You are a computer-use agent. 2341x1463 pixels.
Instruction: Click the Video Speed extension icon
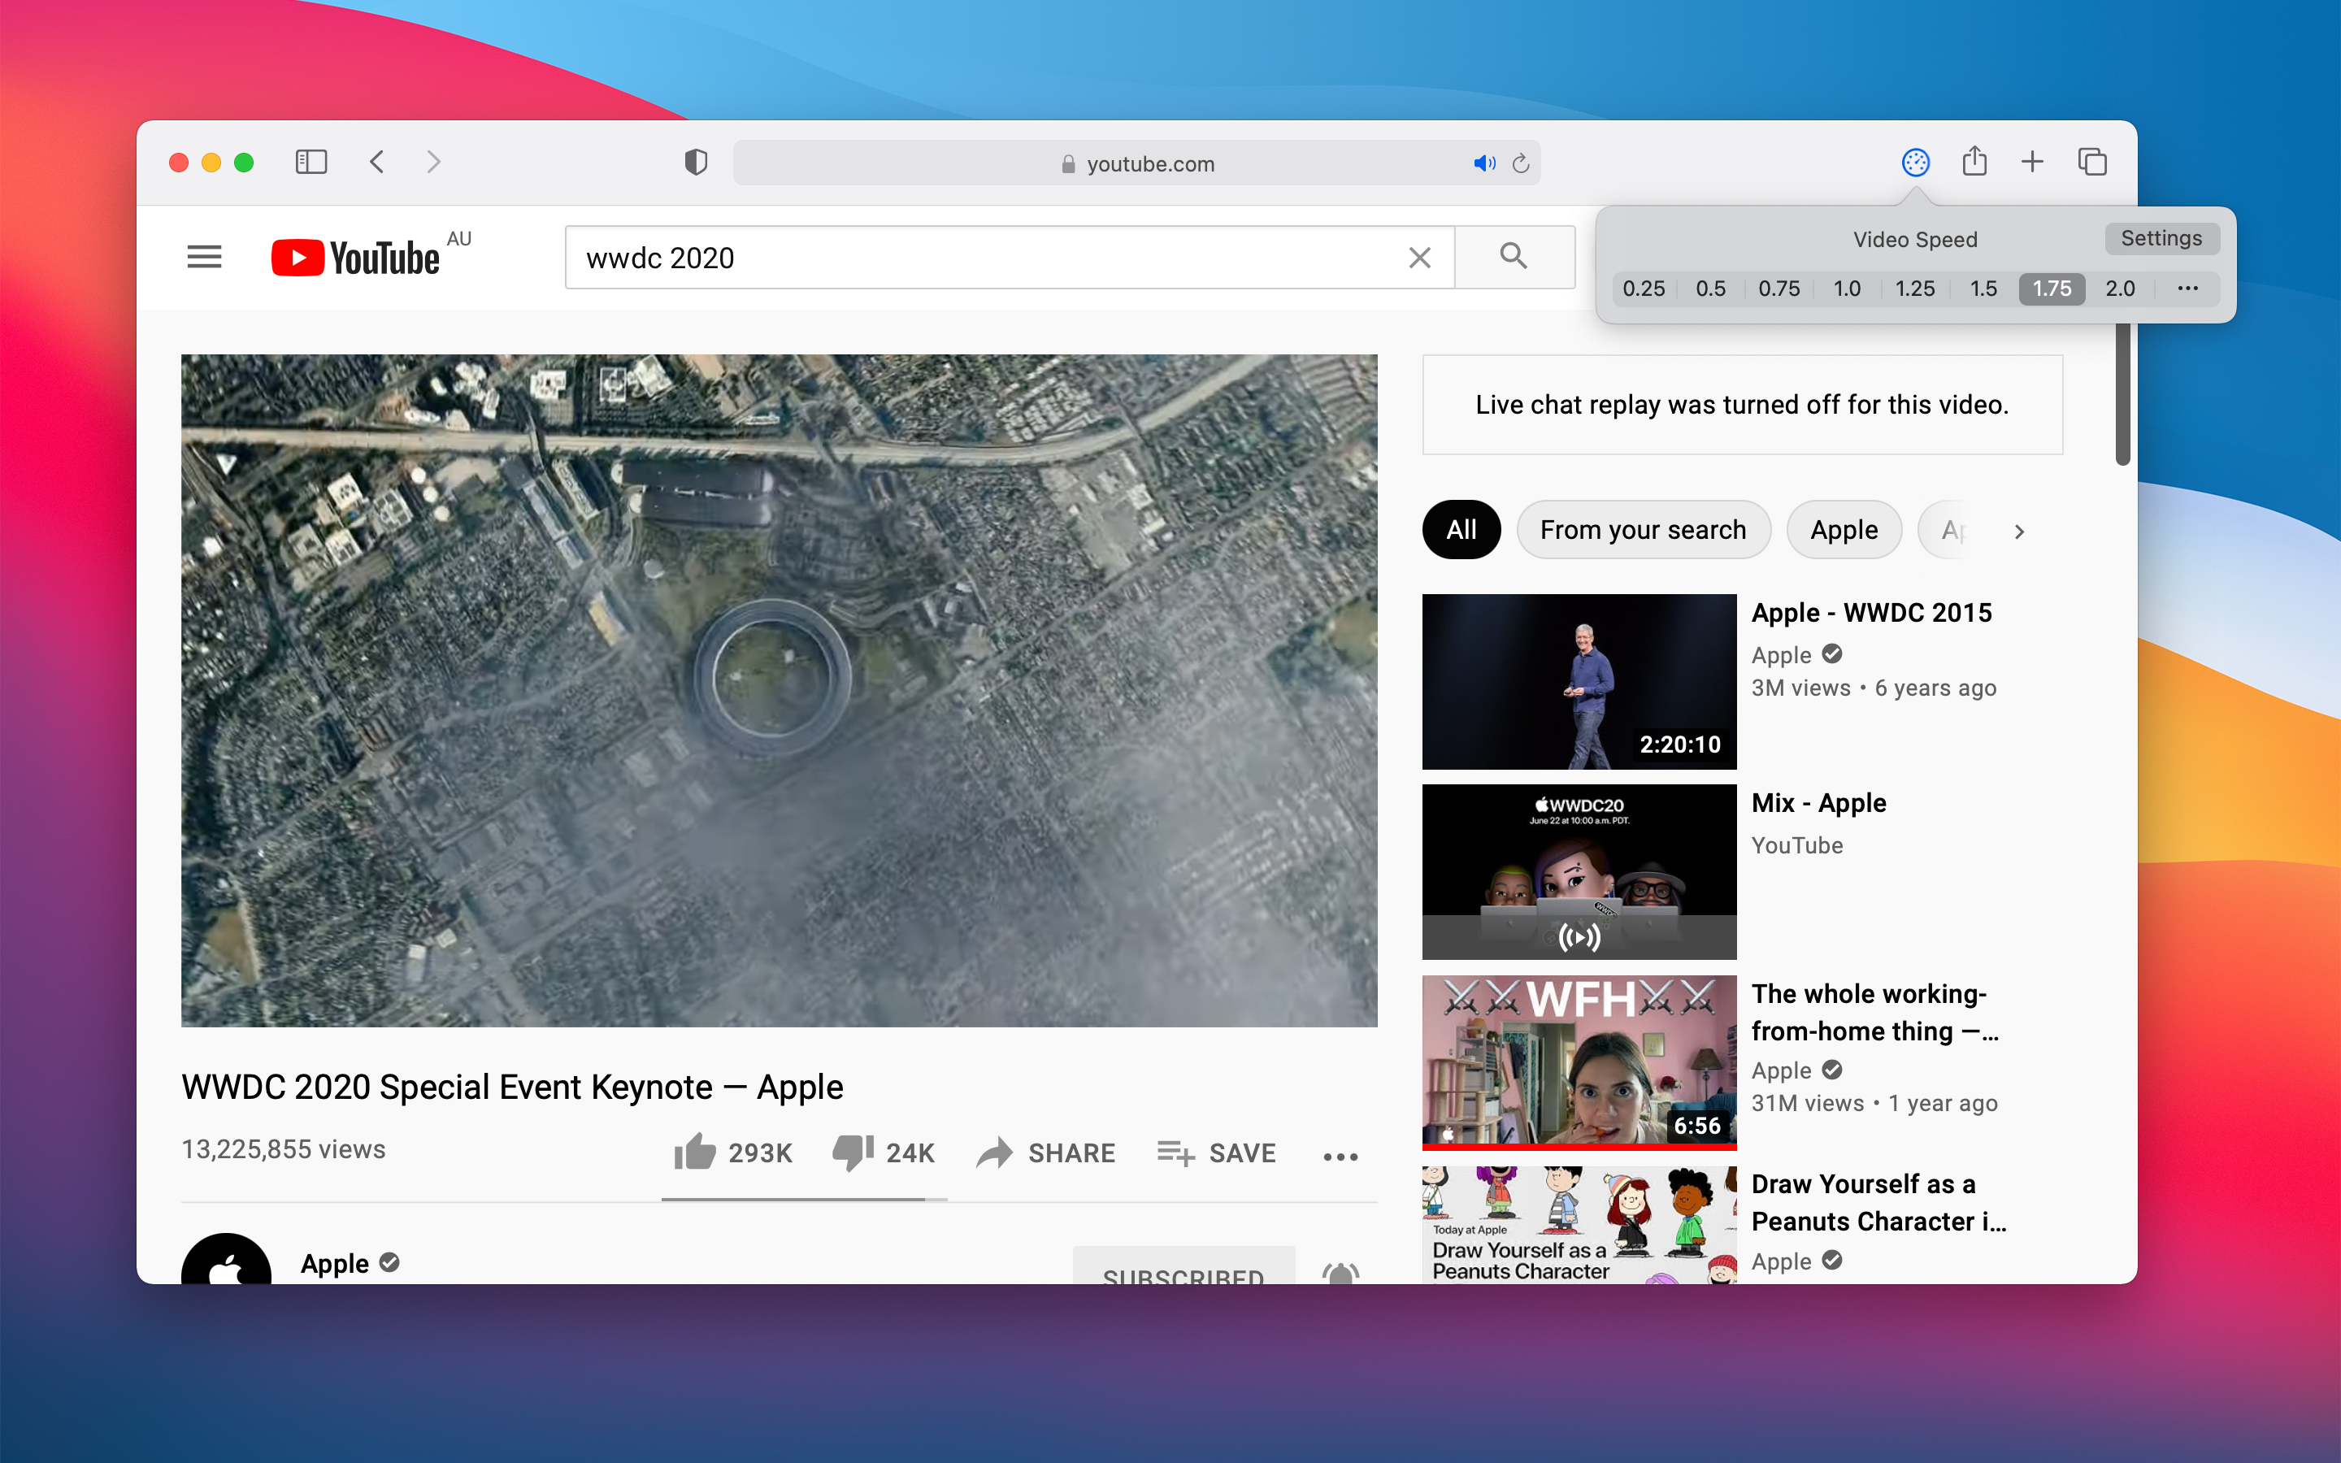click(1915, 163)
